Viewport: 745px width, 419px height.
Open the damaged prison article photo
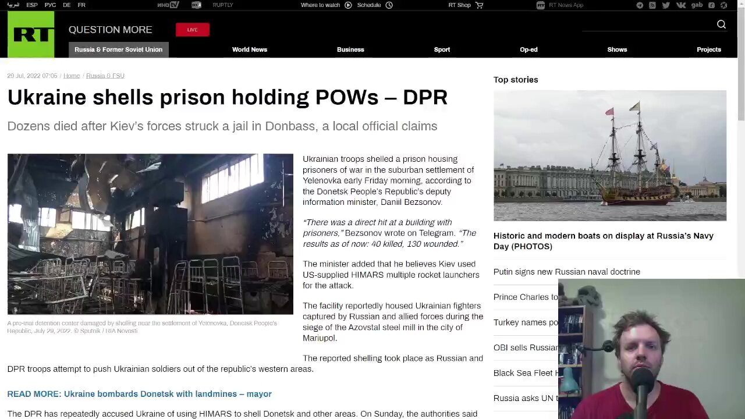tap(150, 234)
